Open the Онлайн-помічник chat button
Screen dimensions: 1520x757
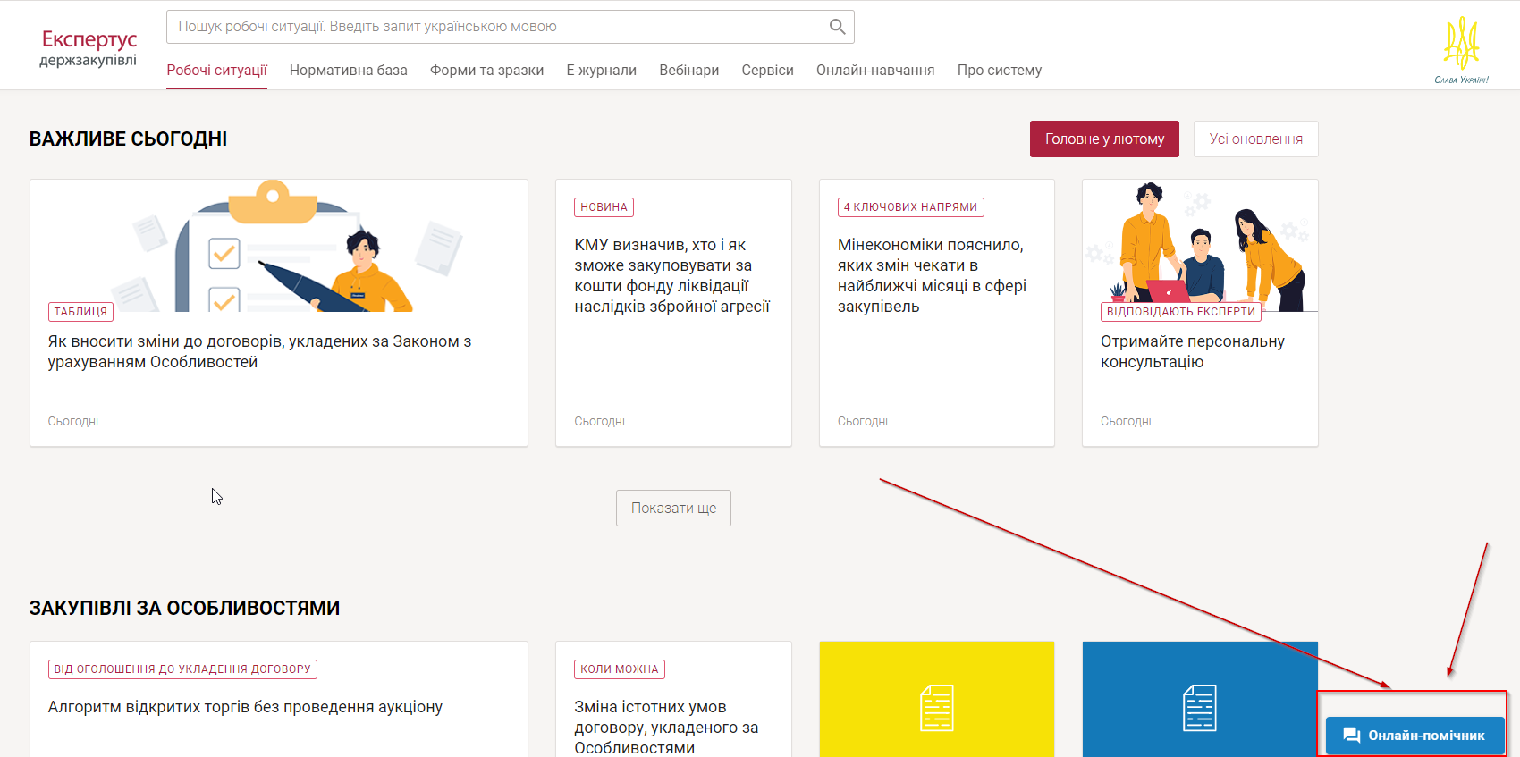[x=1414, y=735]
